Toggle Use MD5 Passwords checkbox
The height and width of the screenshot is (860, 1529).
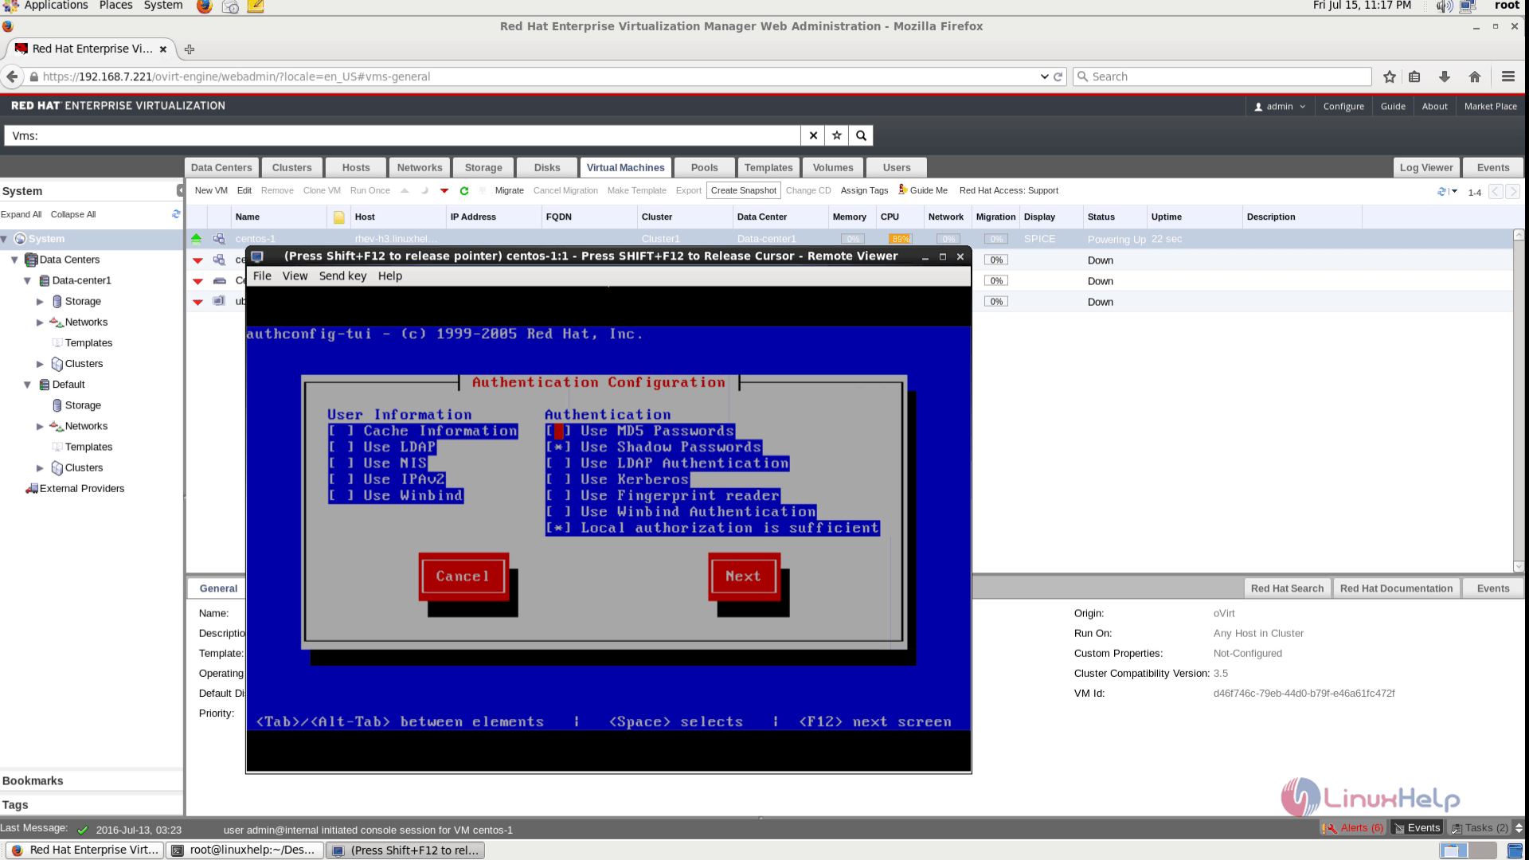558,431
